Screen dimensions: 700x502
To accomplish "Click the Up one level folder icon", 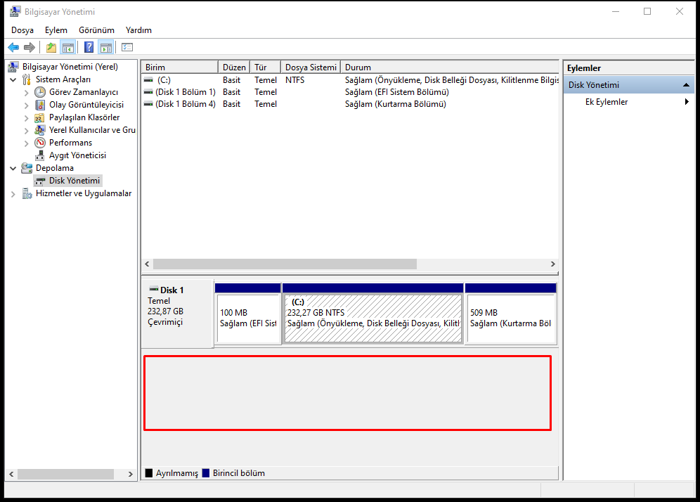I will (51, 47).
